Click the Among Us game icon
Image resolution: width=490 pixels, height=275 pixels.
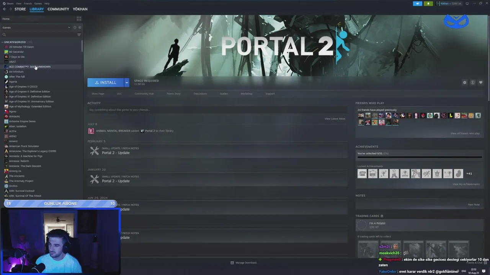(x=6, y=171)
